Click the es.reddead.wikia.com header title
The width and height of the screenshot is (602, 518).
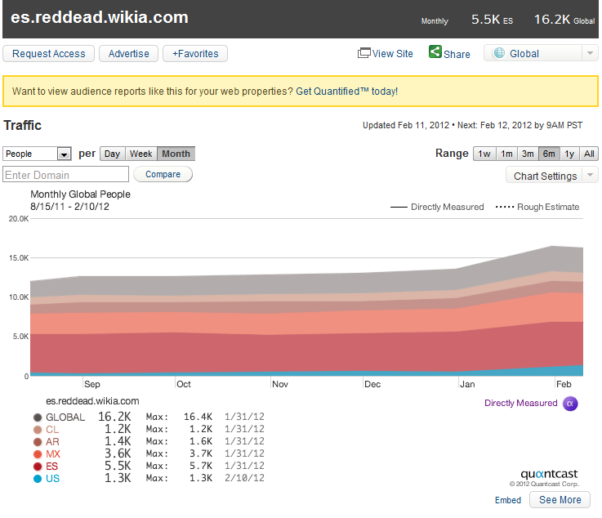(100, 18)
